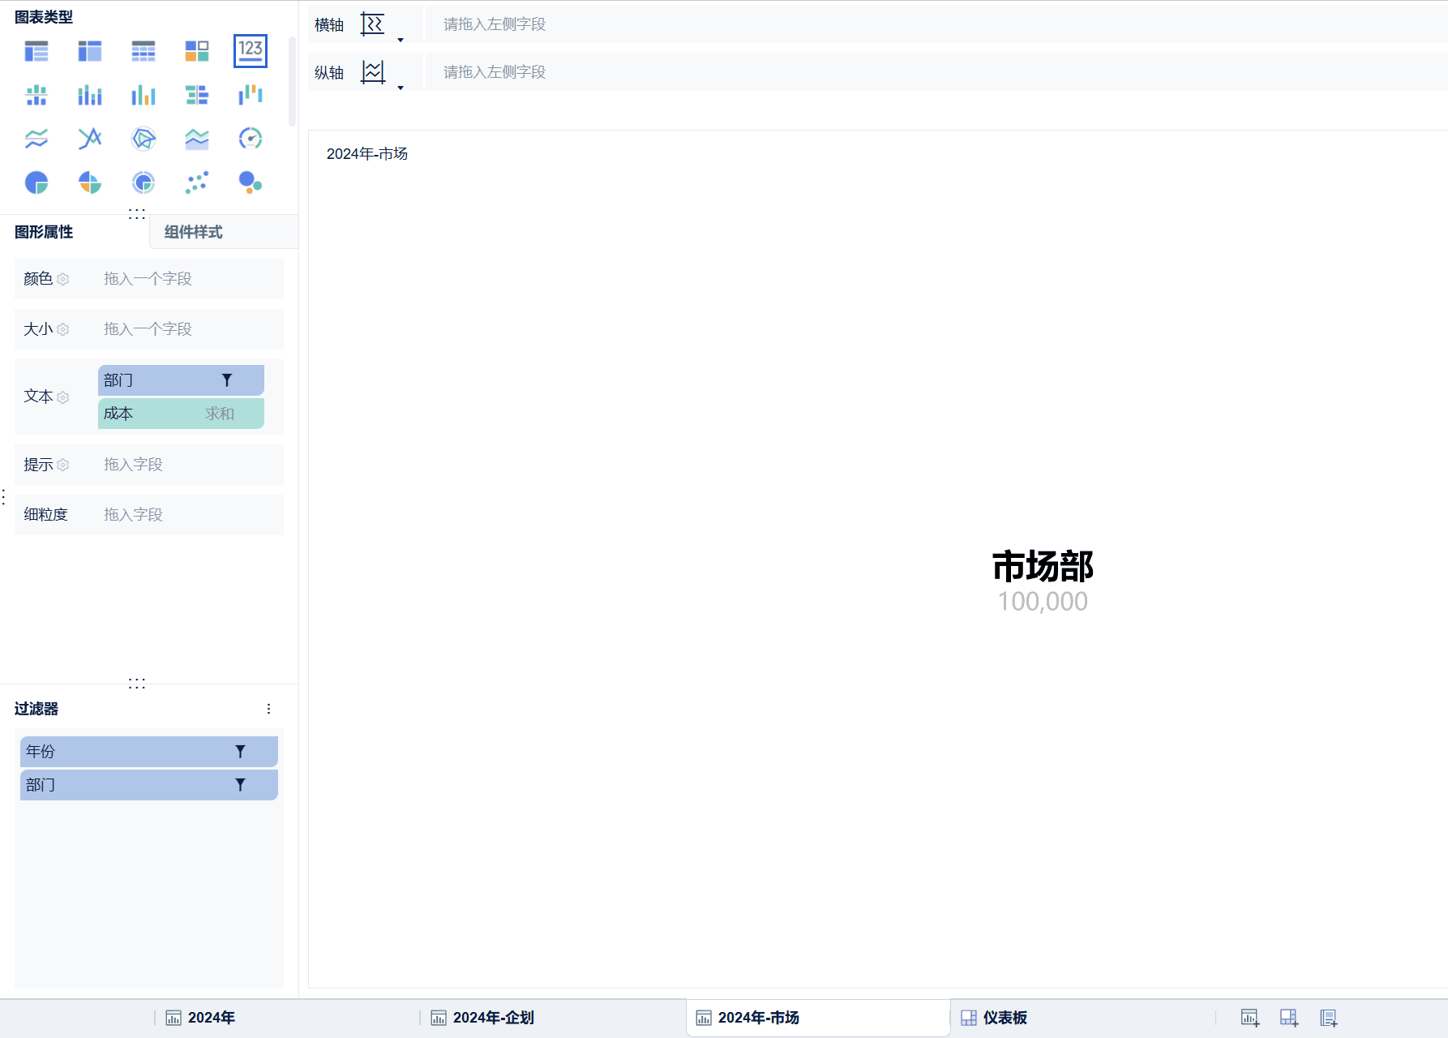Select the contrast bar chart type

[x=197, y=95]
